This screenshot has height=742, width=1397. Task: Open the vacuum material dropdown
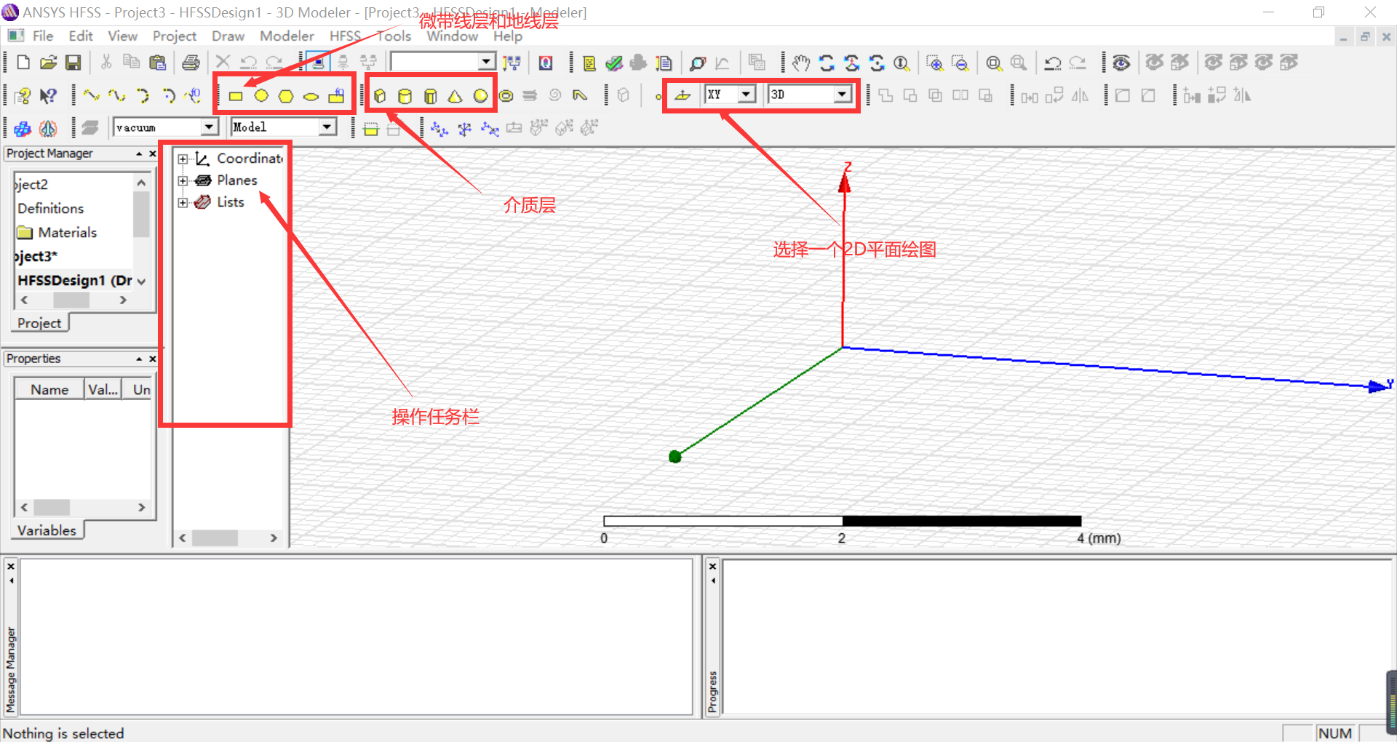click(210, 127)
